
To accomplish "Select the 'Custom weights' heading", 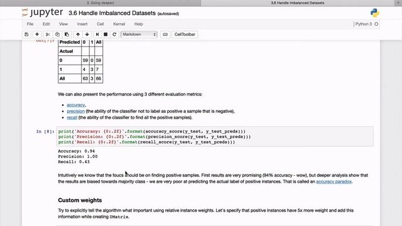I will coord(80,200).
